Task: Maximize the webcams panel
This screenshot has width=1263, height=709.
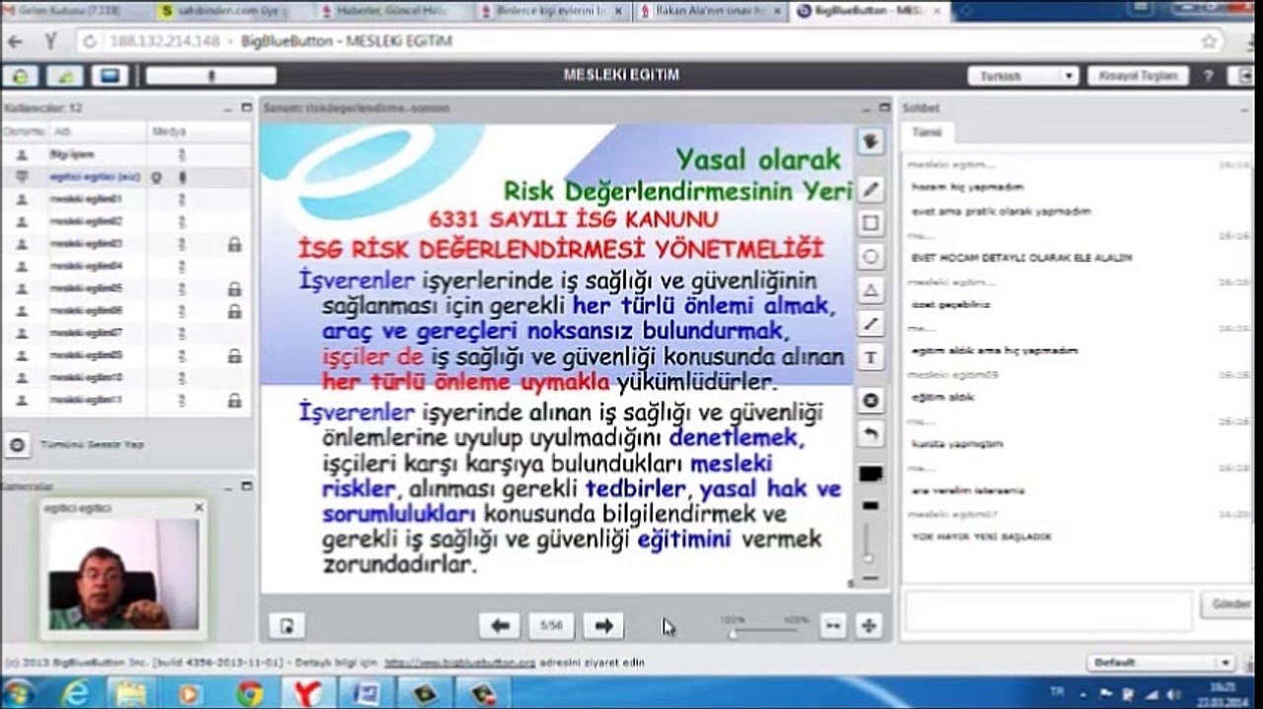Action: [246, 485]
